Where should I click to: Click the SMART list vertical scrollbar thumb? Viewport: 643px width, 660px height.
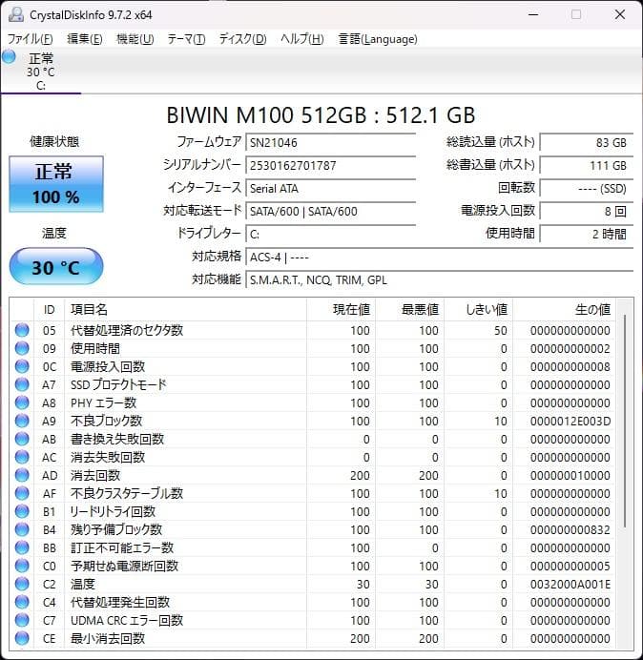pyautogui.click(x=625, y=421)
